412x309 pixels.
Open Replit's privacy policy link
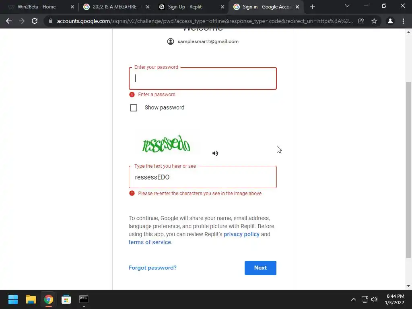click(x=241, y=234)
